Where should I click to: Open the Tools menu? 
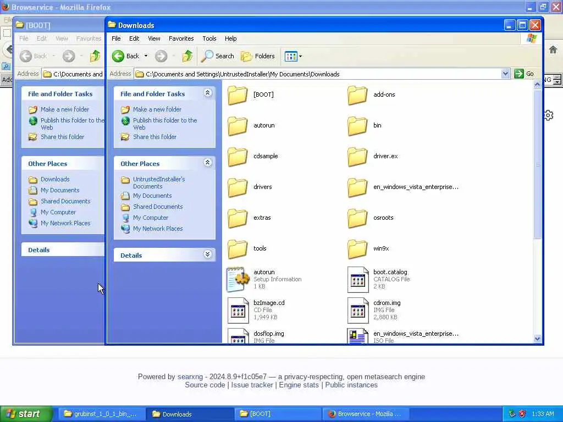209,38
